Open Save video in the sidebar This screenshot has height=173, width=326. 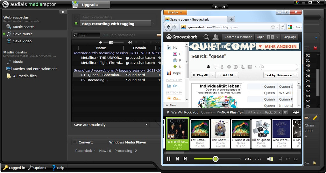coord(19,41)
